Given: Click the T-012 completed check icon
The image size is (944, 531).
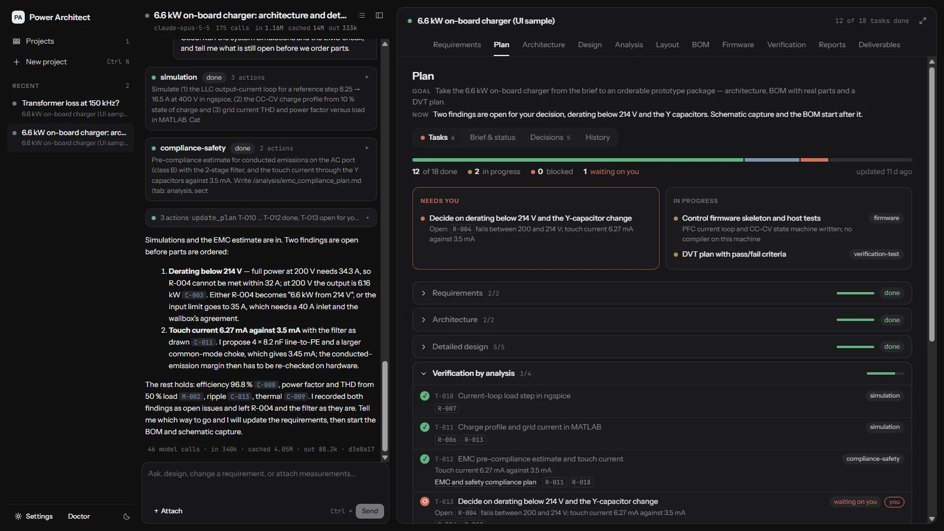Looking at the screenshot, I should pos(425,459).
